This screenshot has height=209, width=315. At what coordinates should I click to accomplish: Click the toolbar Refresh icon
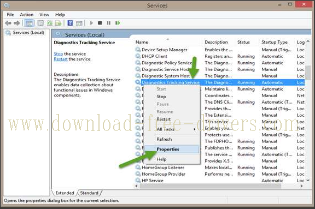50,23
